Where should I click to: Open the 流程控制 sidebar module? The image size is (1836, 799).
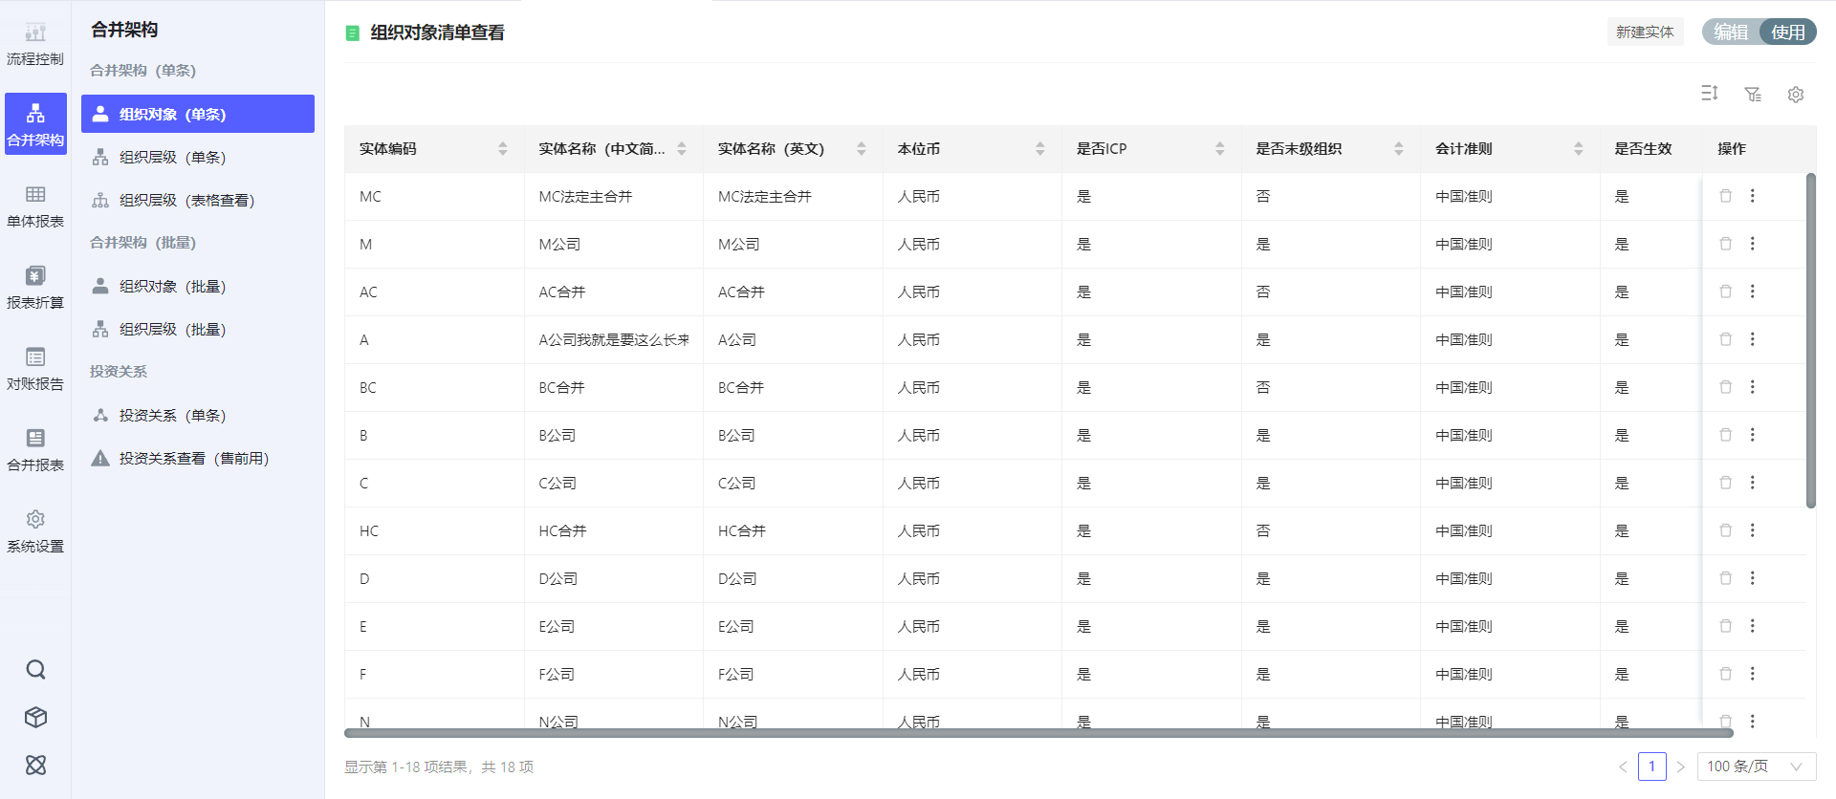(35, 44)
